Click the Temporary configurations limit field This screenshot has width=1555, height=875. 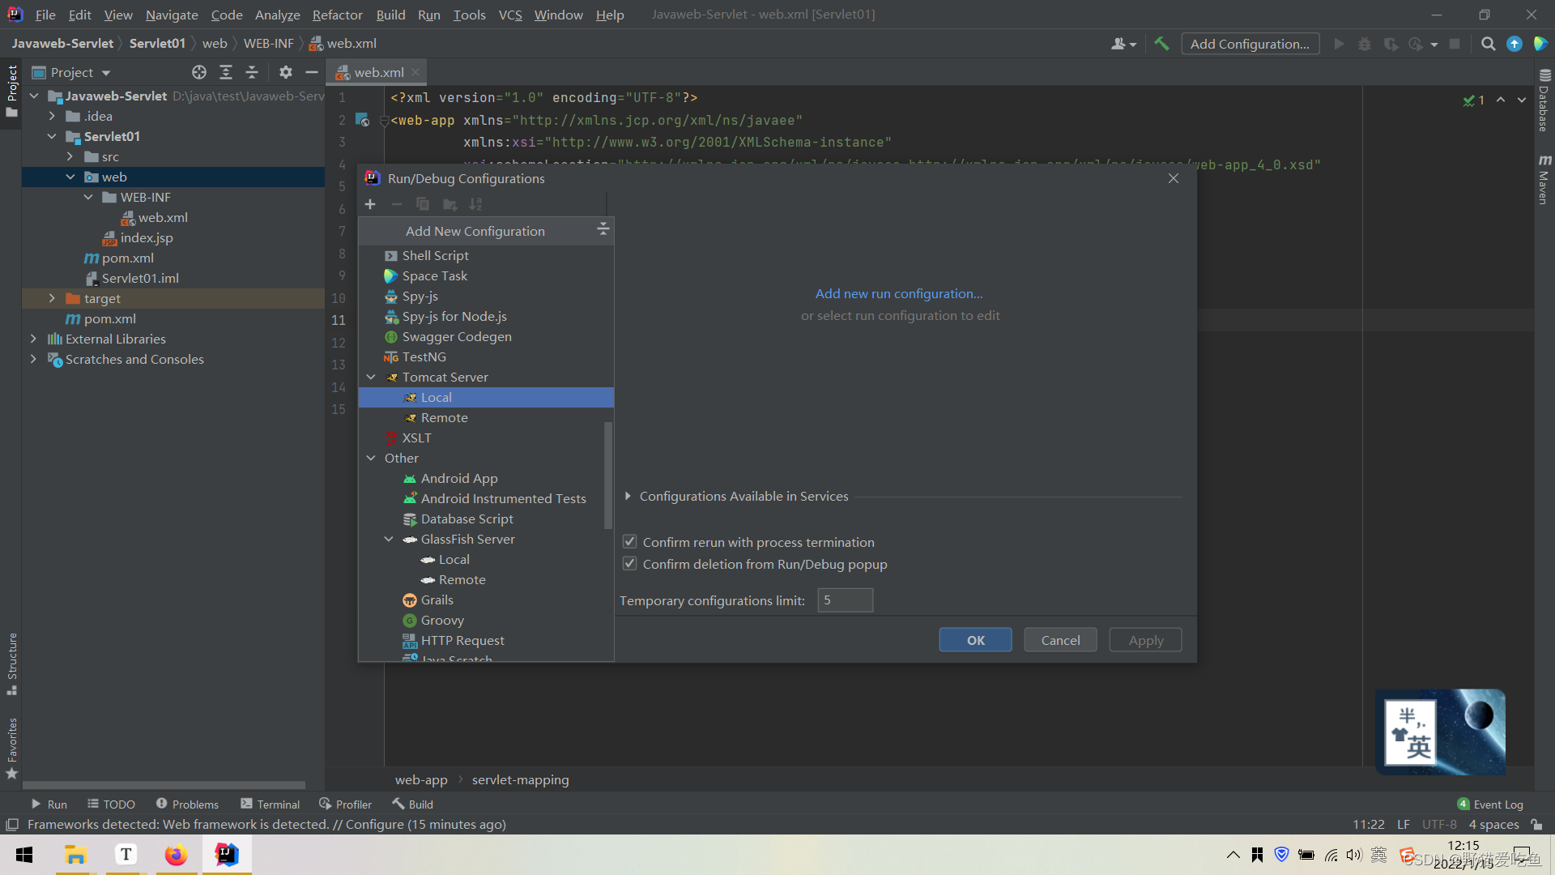[x=845, y=600]
